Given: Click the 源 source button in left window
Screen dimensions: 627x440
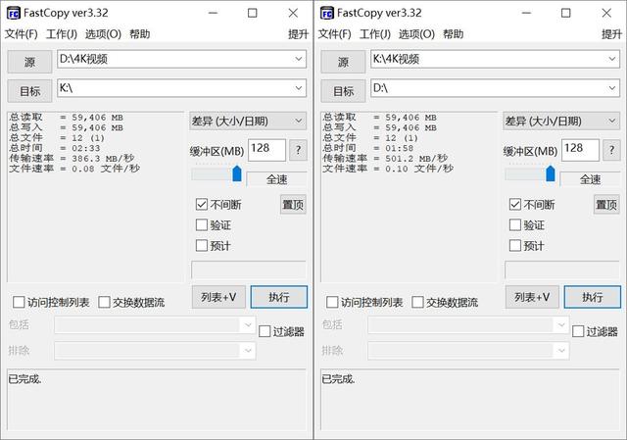Looking at the screenshot, I should pos(29,62).
